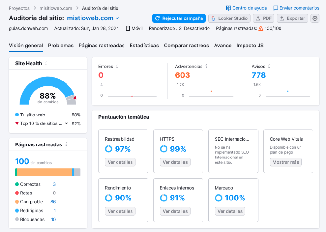
Task: Expand the Top 10 % de sitios selector
Action: click(66, 124)
